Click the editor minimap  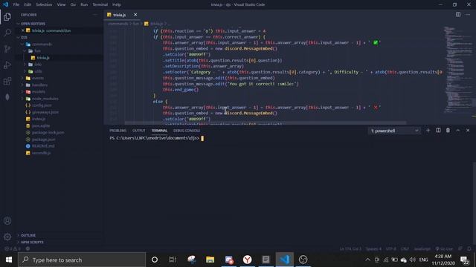[458, 70]
